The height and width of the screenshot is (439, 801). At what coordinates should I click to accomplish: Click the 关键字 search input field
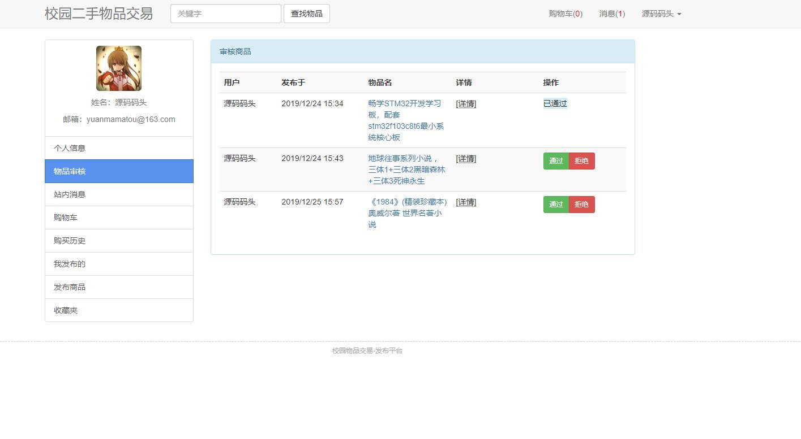pyautogui.click(x=225, y=14)
